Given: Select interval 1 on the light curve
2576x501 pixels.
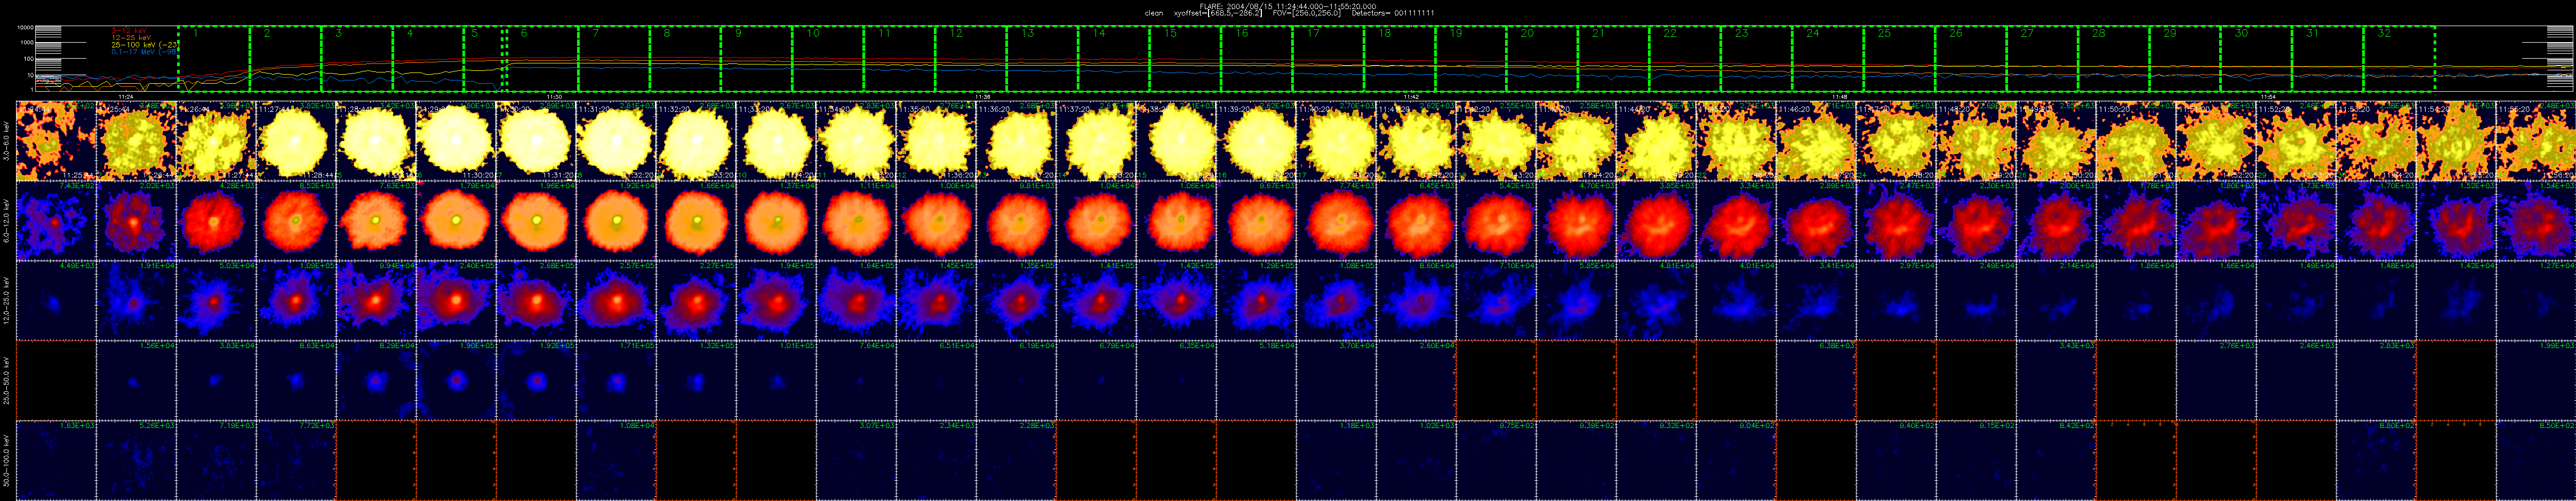Looking at the screenshot, I should point(213,58).
